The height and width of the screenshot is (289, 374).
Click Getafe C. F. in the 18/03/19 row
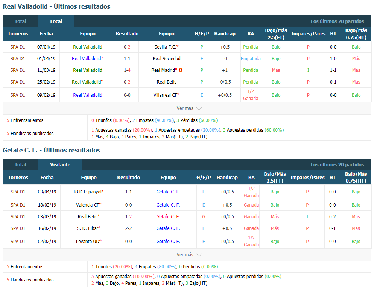(x=168, y=205)
